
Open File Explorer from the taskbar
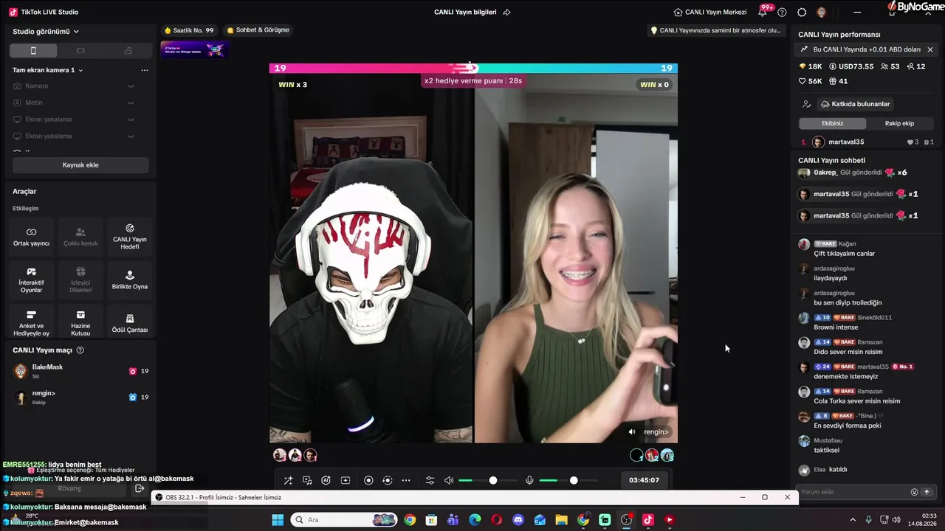click(x=561, y=520)
